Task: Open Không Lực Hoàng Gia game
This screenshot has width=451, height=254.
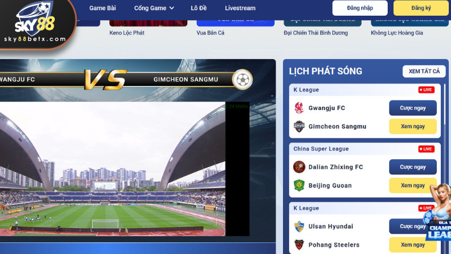Action: (397, 33)
